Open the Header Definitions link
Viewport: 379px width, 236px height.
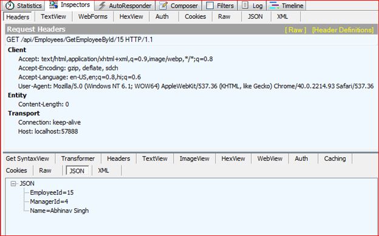343,30
